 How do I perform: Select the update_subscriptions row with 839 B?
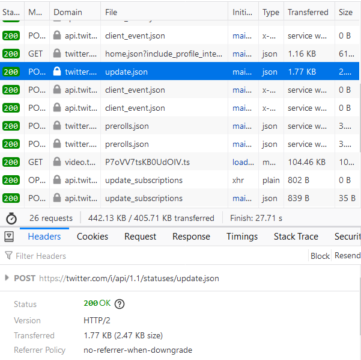click(x=180, y=198)
